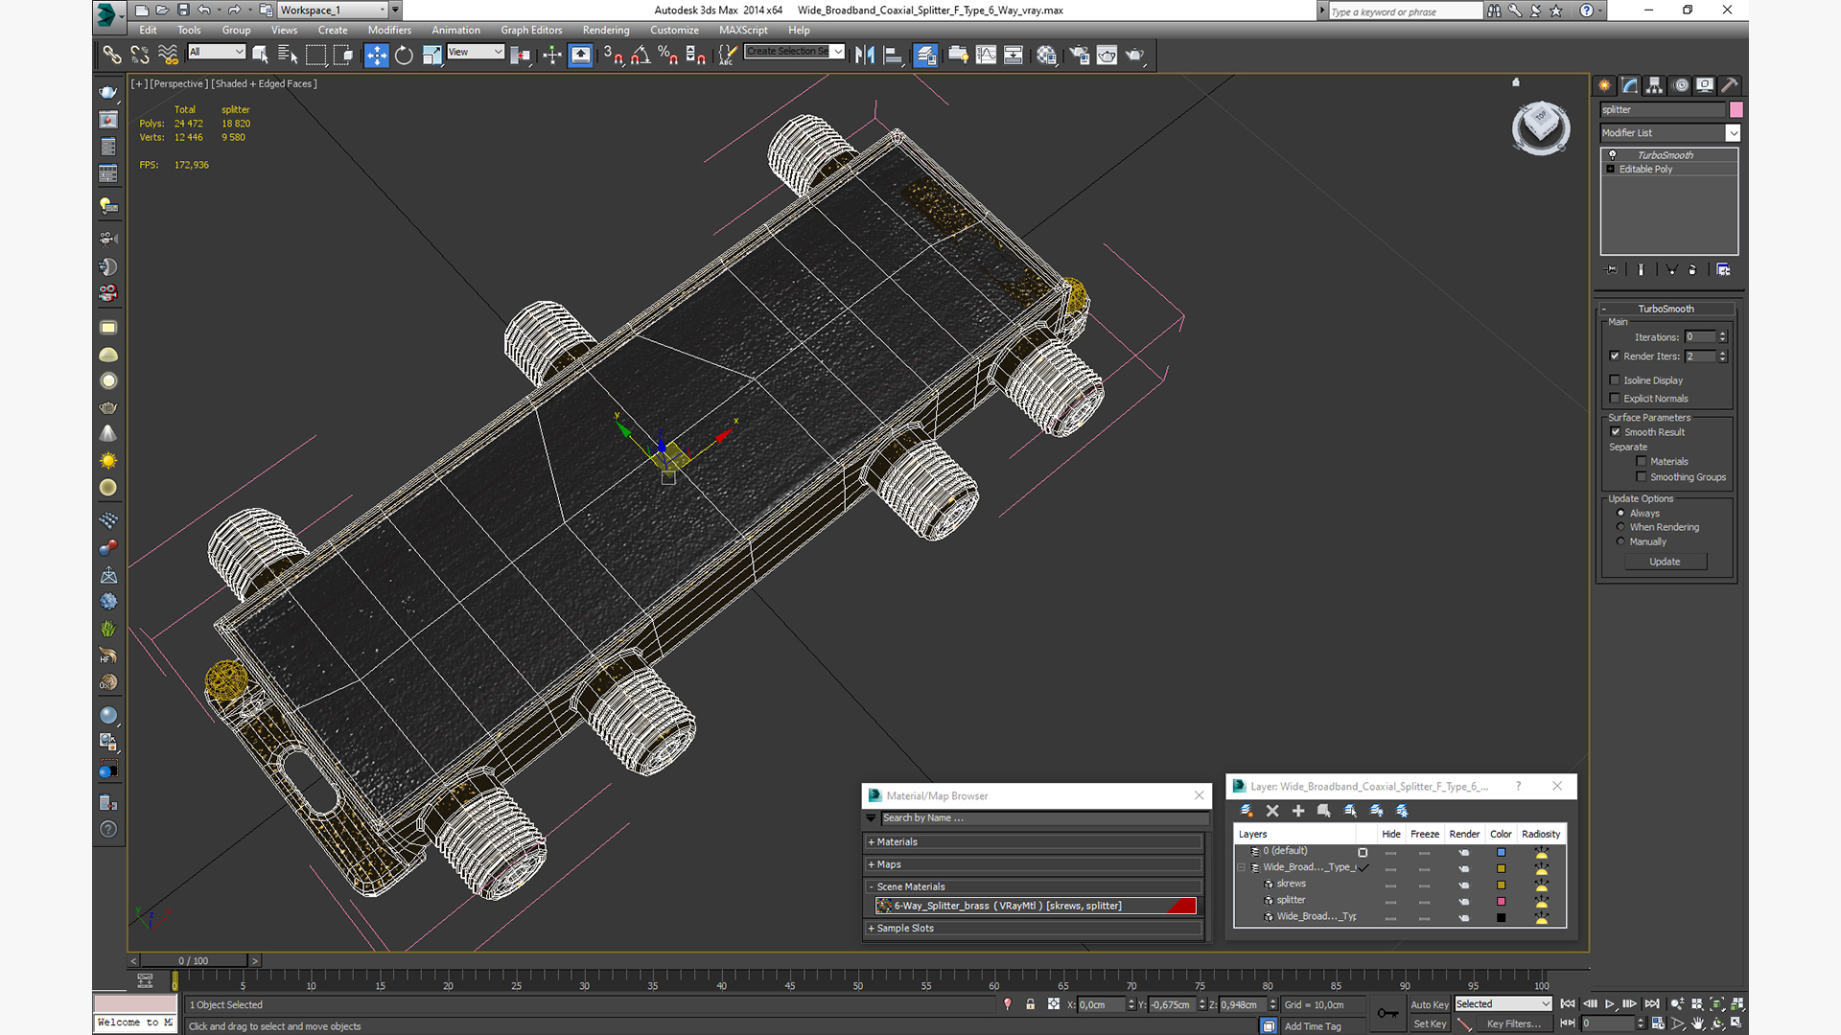Open the MAXScript menu

(x=743, y=30)
